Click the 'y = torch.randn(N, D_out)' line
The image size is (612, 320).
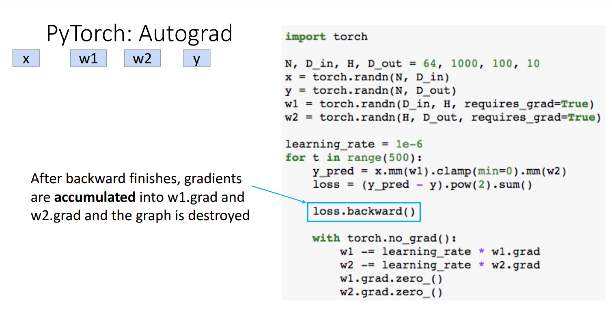[371, 91]
